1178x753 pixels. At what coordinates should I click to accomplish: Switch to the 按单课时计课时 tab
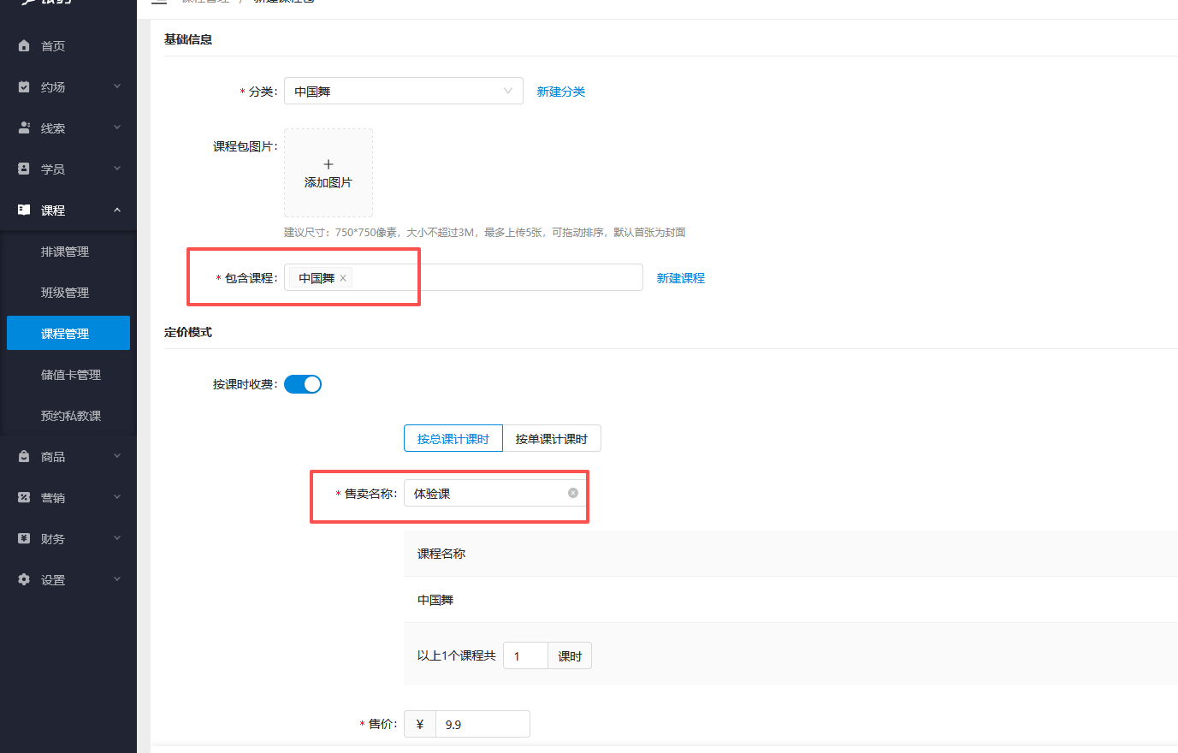coord(552,438)
